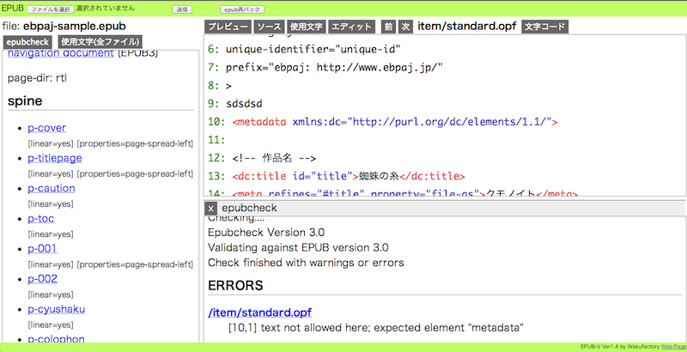This screenshot has width=687, height=352.
Task: Select the p-titlepage spine entry
Action: point(55,158)
